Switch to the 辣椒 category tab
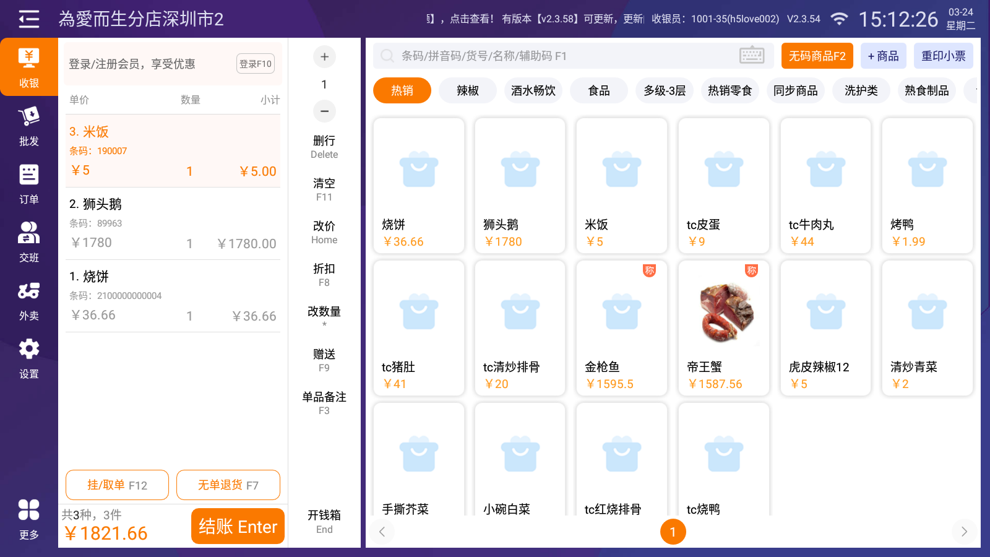 [x=468, y=91]
